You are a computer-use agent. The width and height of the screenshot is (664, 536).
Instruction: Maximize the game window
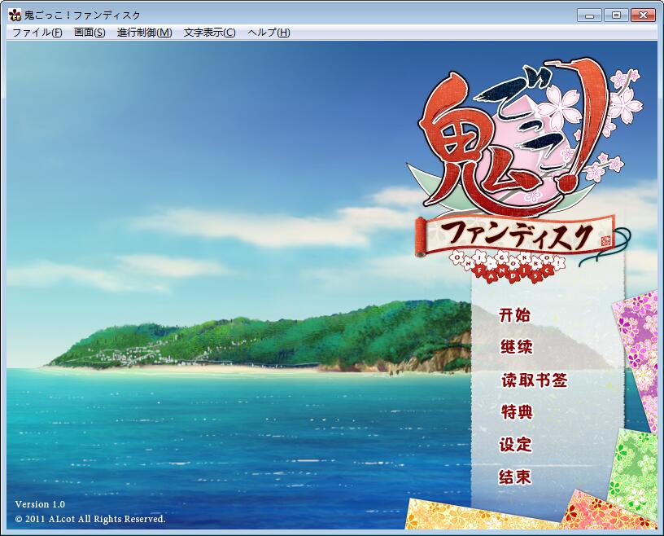[x=616, y=15]
